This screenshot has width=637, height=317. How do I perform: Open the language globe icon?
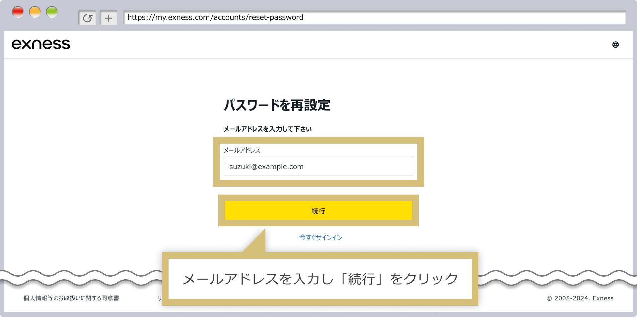point(615,45)
